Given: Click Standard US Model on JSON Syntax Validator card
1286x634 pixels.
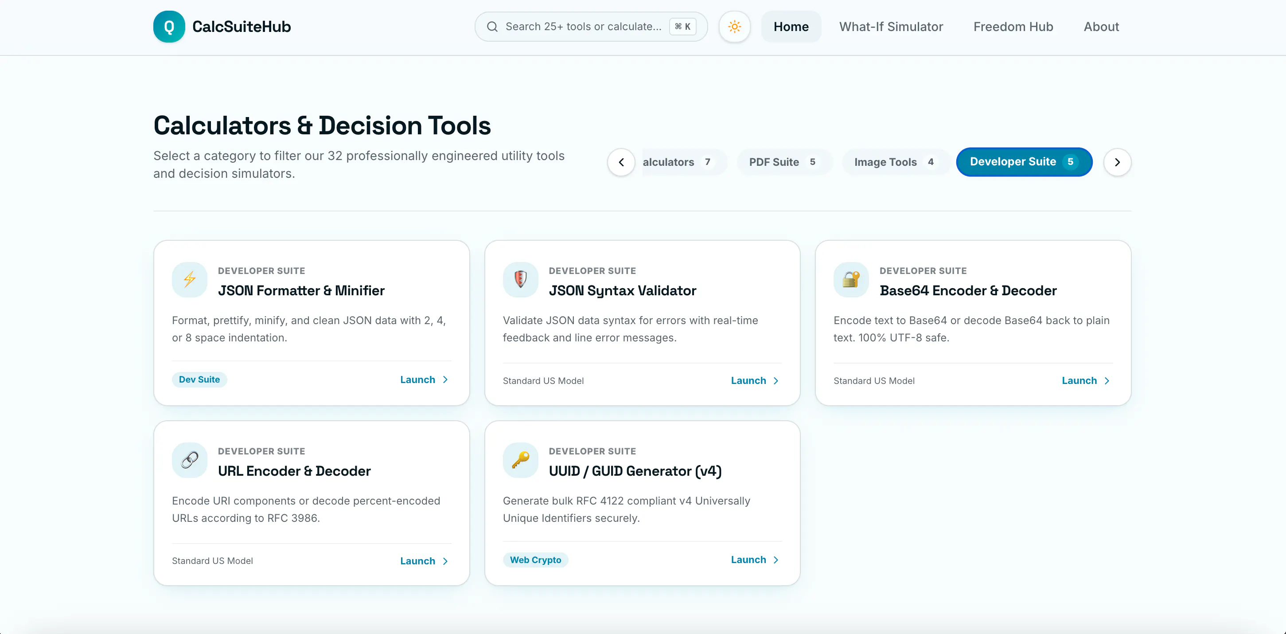Looking at the screenshot, I should [x=543, y=381].
